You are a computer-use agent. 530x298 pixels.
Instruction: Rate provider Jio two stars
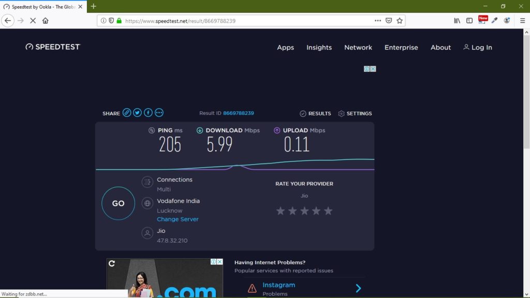pos(292,211)
